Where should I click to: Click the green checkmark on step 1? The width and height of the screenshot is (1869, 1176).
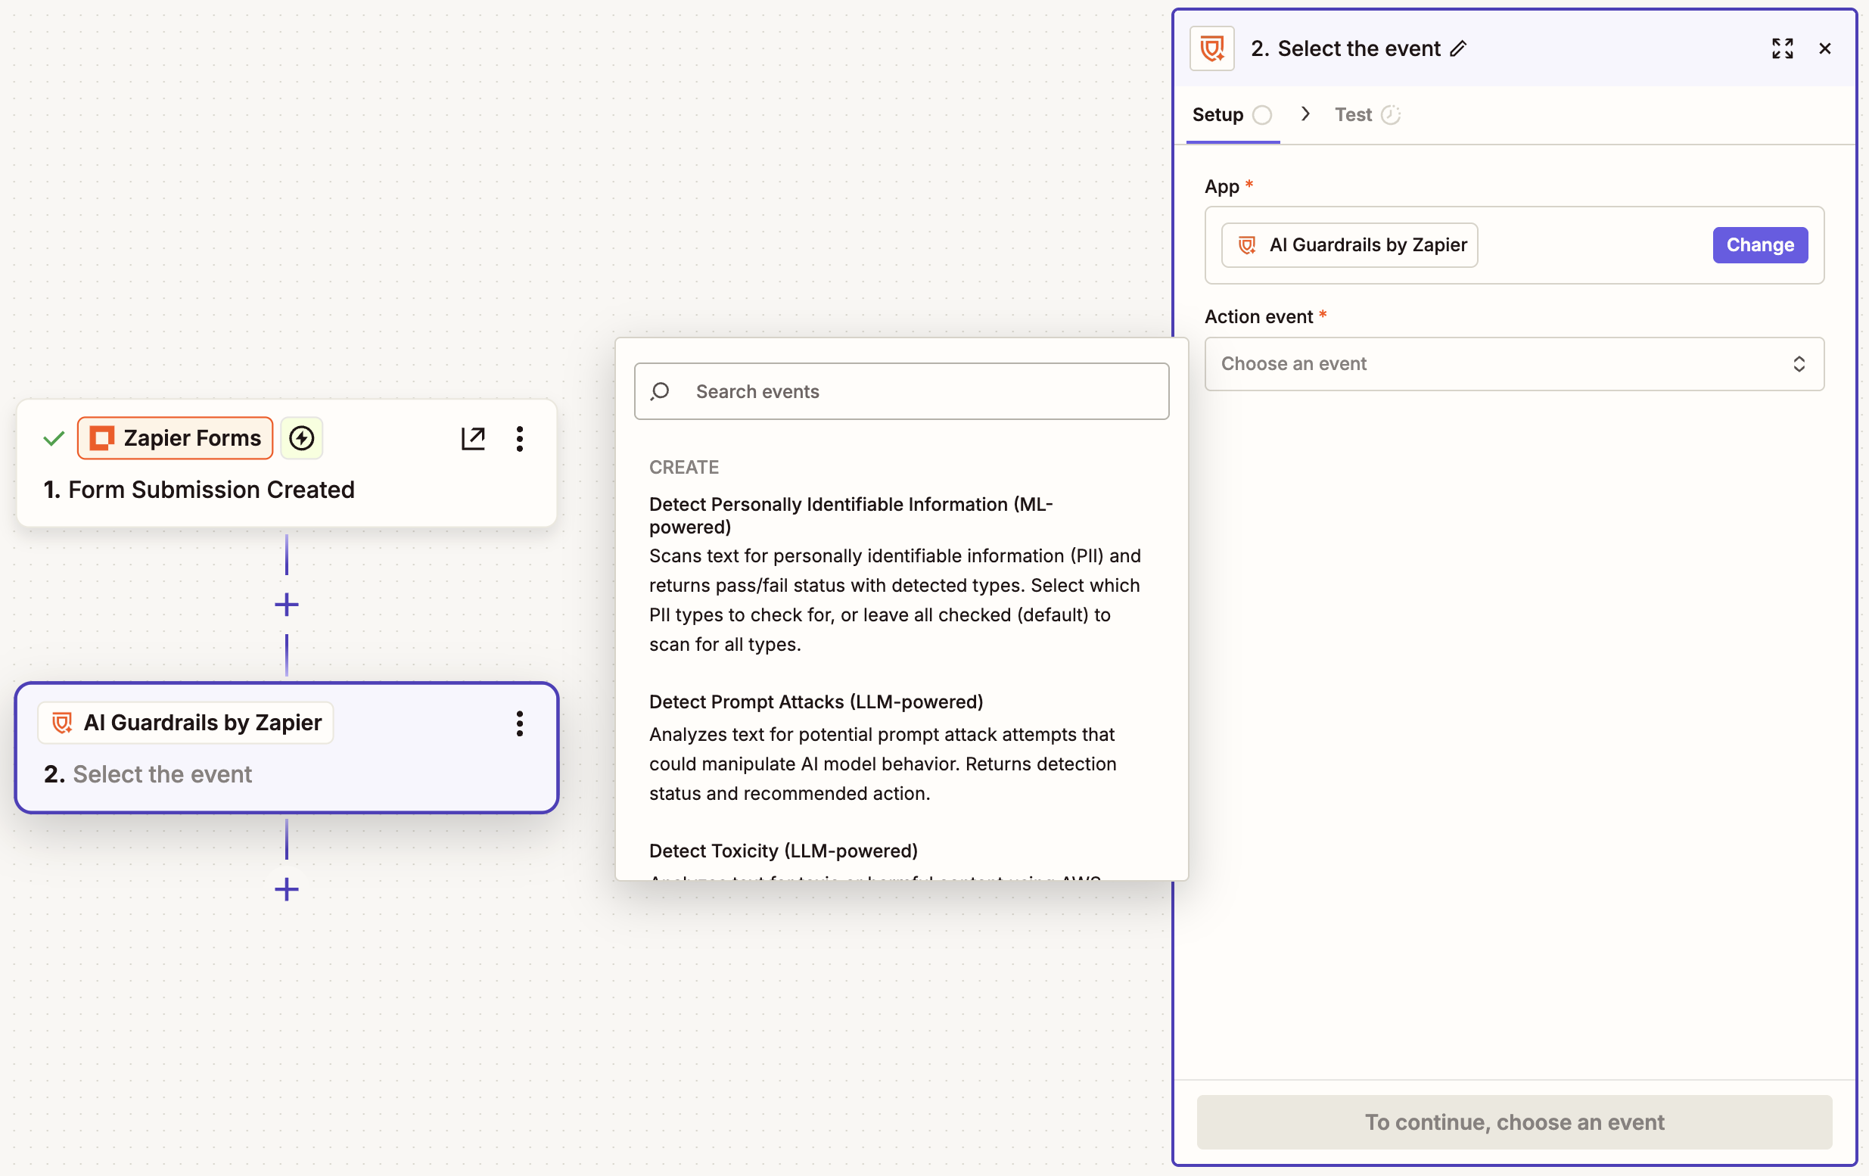pyautogui.click(x=53, y=438)
